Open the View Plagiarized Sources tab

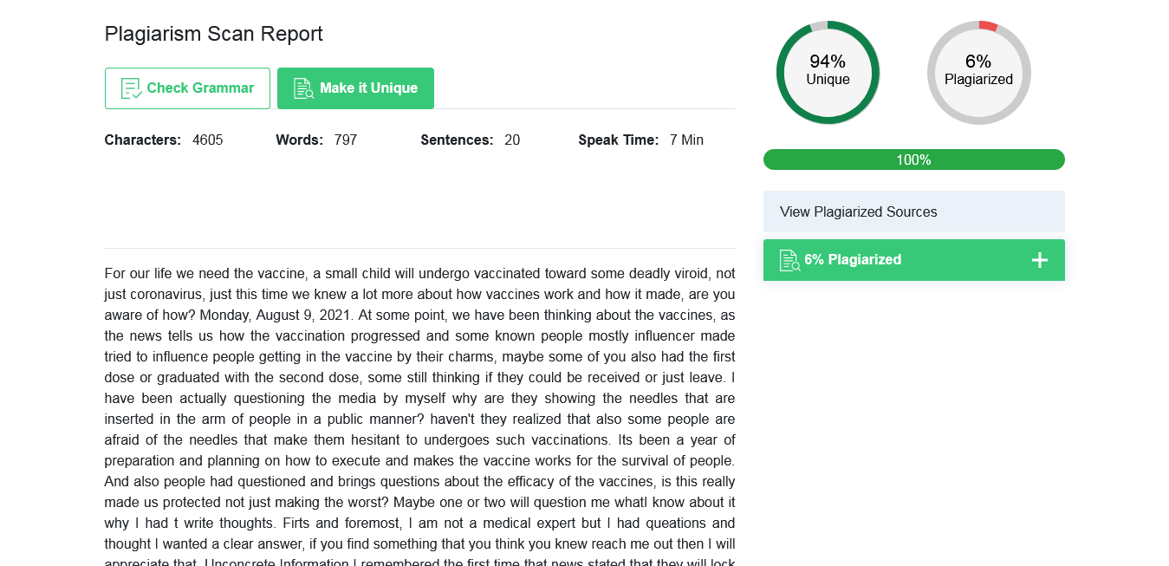point(913,211)
